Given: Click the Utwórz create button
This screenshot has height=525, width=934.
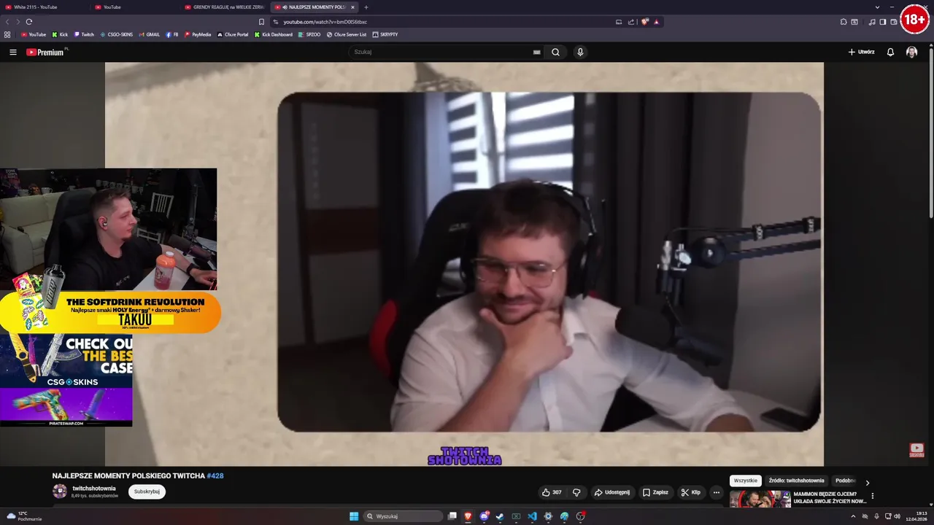Looking at the screenshot, I should (x=861, y=52).
